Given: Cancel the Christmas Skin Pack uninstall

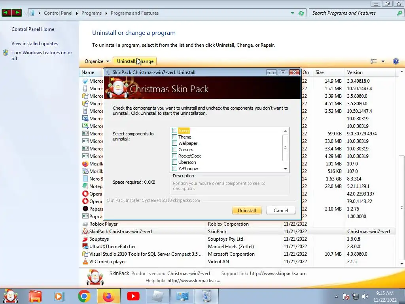Looking at the screenshot, I should coord(281,211).
